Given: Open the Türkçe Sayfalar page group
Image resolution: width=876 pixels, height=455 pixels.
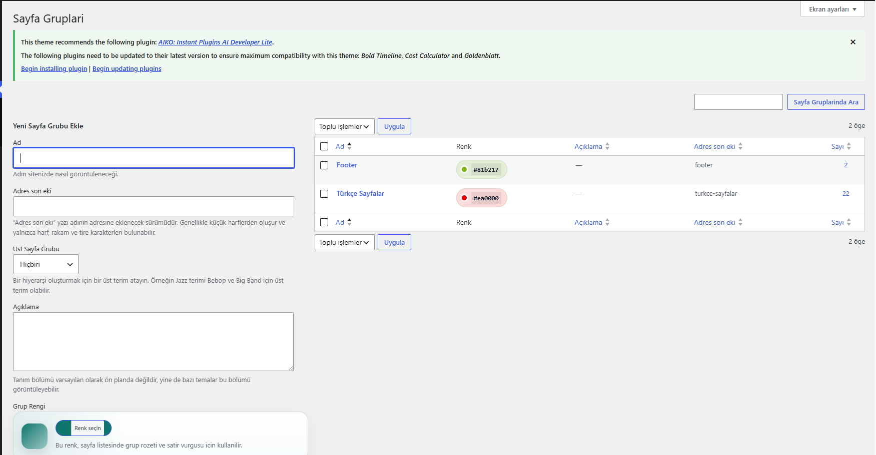Looking at the screenshot, I should (360, 193).
